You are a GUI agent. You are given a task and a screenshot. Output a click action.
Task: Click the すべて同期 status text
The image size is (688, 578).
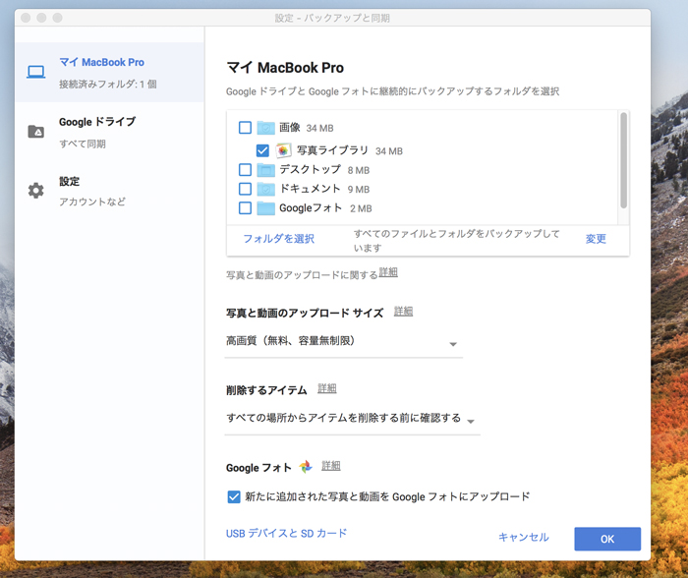[x=83, y=144]
